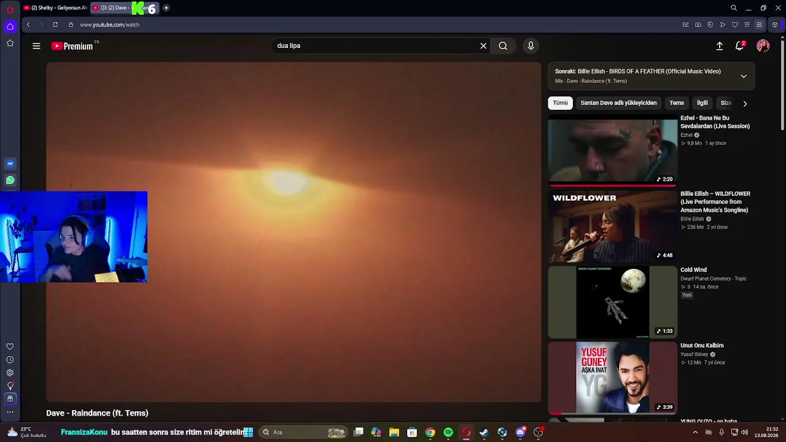The image size is (786, 442).
Task: Open the YouTube guide hamburger menu
Action: tap(36, 46)
